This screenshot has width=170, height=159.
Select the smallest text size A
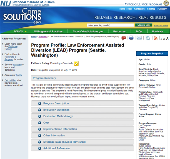pyautogui.click(x=161, y=39)
